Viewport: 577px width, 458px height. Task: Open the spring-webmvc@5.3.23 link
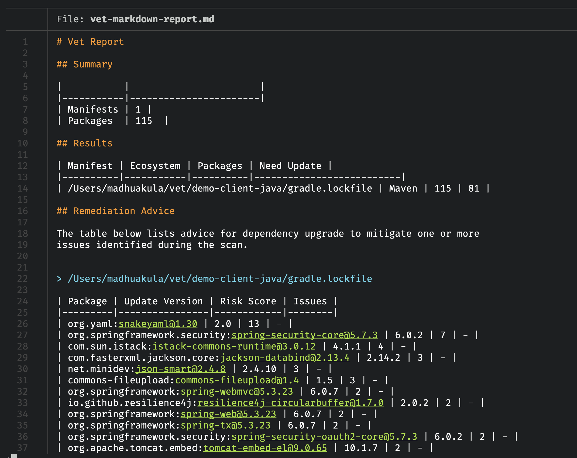237,392
